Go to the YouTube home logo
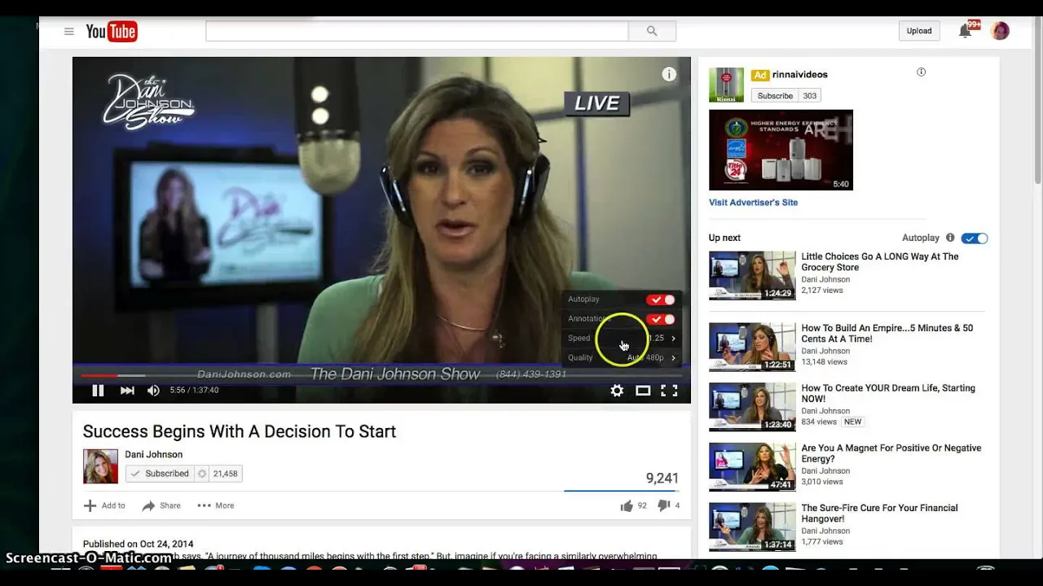The image size is (1043, 586). (x=112, y=32)
